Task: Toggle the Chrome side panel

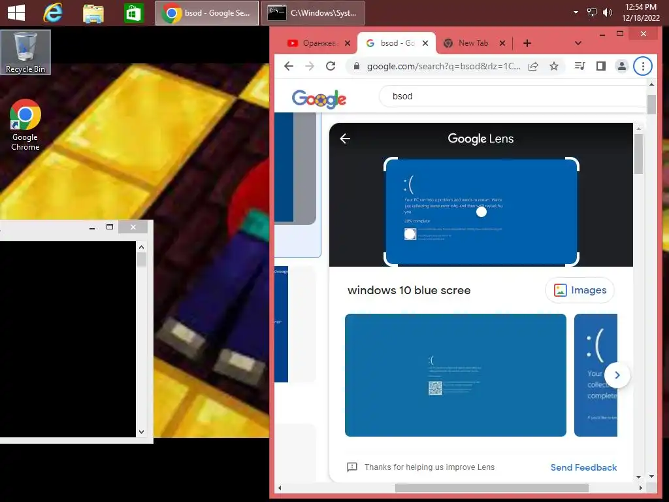Action: coord(601,66)
